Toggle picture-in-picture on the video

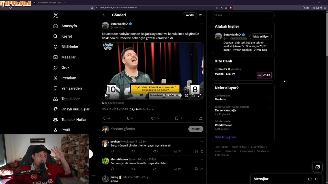tap(193, 95)
